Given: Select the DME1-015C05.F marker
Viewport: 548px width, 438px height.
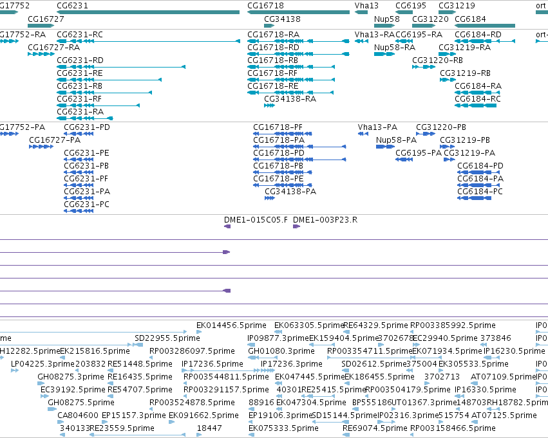Looking at the screenshot, I should (x=227, y=226).
